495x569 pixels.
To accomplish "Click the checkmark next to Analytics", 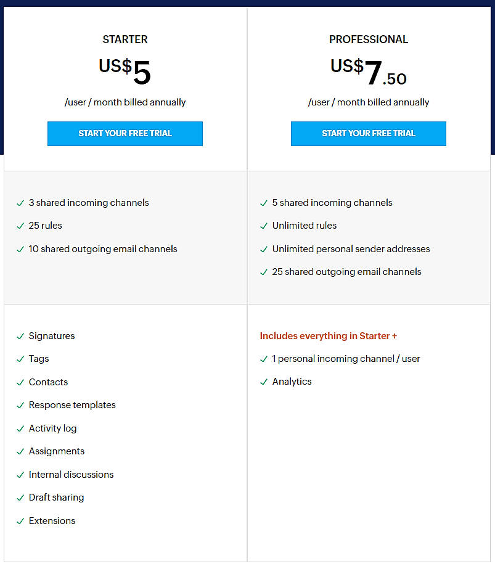I will (x=263, y=382).
